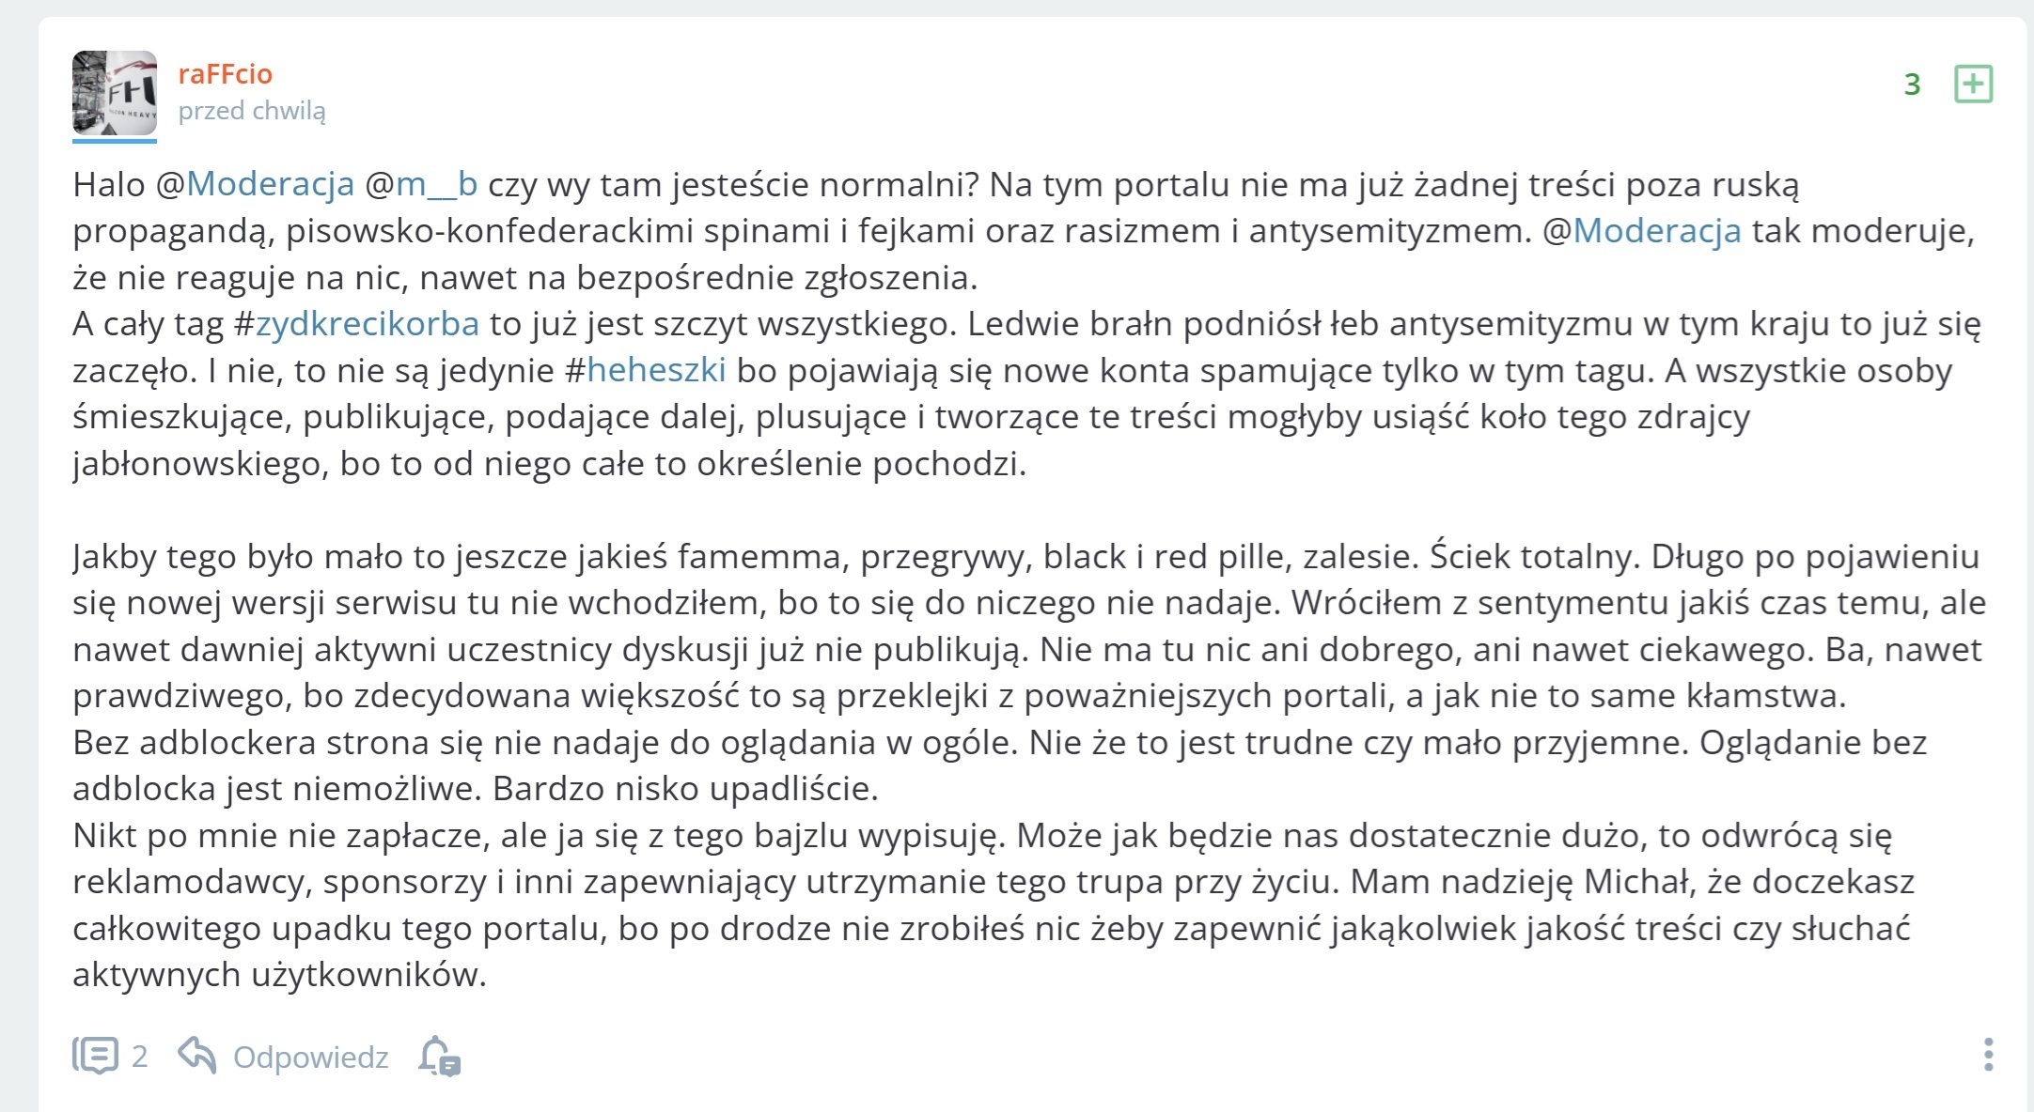Click the sentence 'Bardzo nisko upadliście'

[686, 789]
